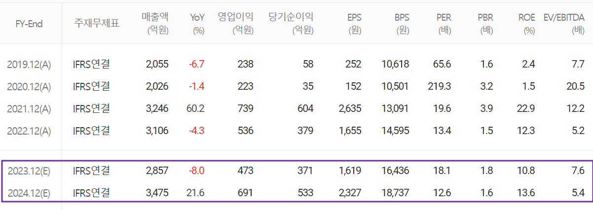The height and width of the screenshot is (210, 593).
Task: Select the PER (배) column header
Action: point(443,23)
